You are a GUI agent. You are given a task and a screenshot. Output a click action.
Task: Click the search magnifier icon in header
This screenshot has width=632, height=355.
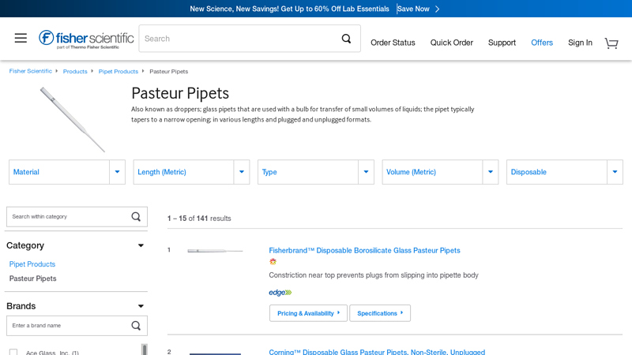click(346, 39)
